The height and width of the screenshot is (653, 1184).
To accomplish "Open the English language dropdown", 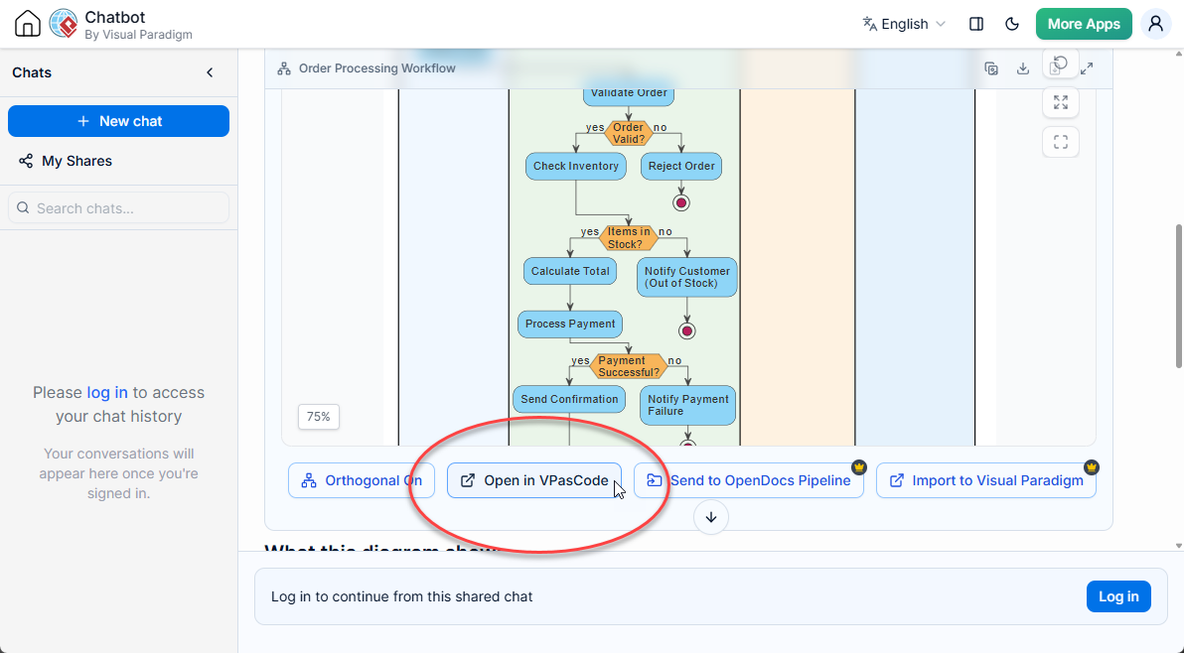I will (905, 24).
